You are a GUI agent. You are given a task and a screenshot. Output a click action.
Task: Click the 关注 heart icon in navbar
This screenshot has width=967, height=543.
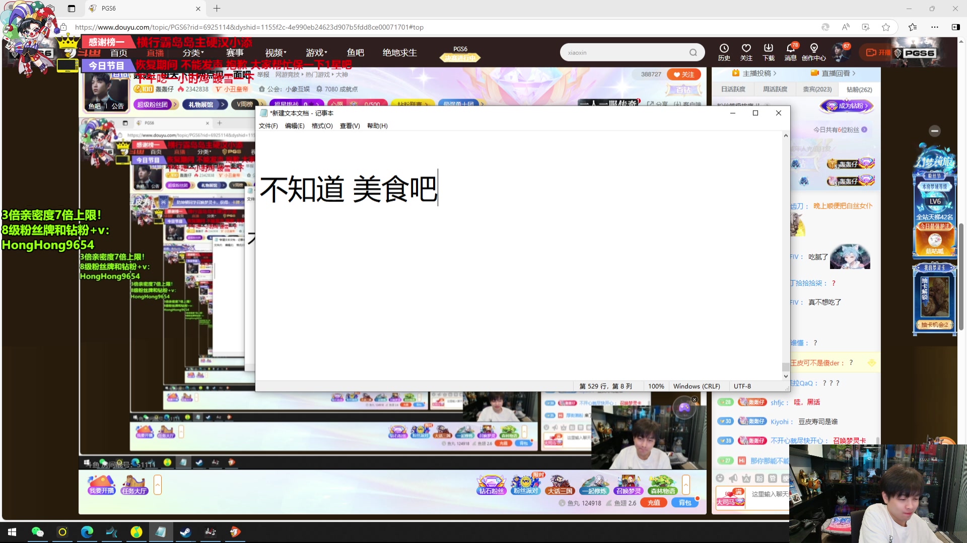coord(746,52)
